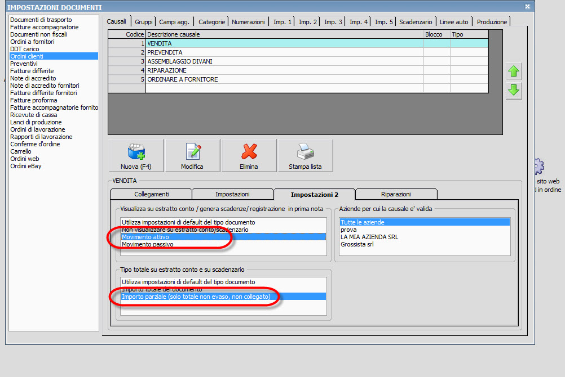Open the Collegamenti sub-tab
565x377 pixels.
click(151, 194)
